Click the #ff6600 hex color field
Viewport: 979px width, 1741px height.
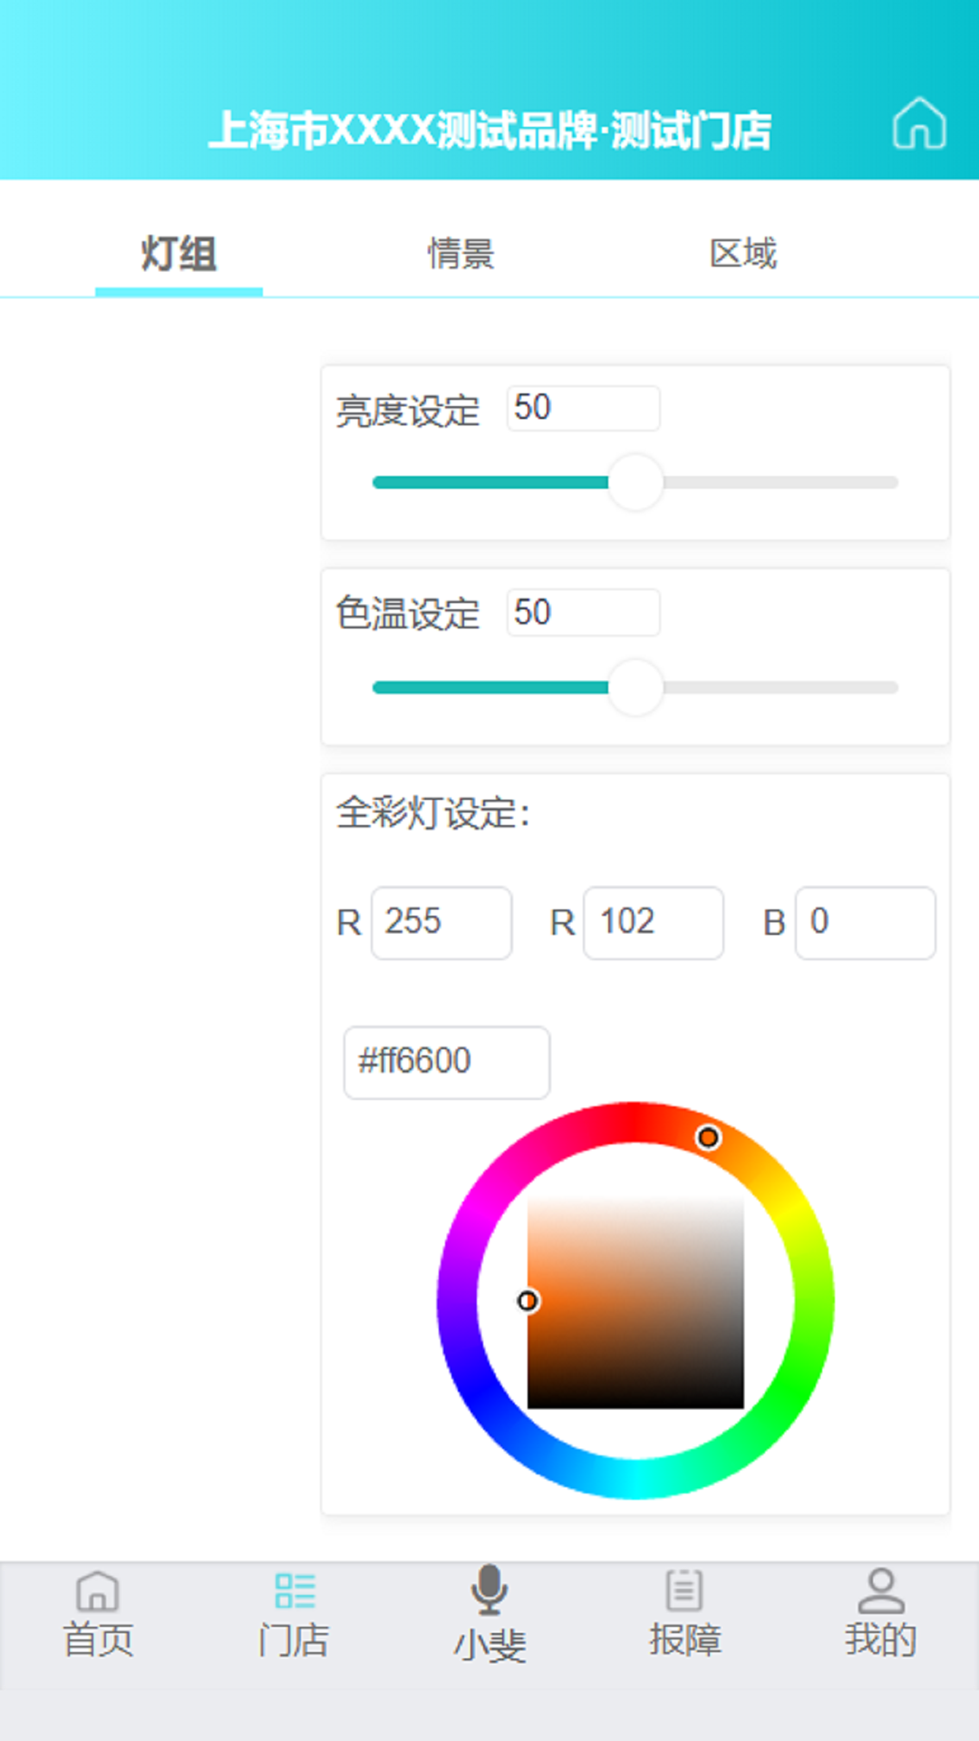click(x=446, y=1062)
